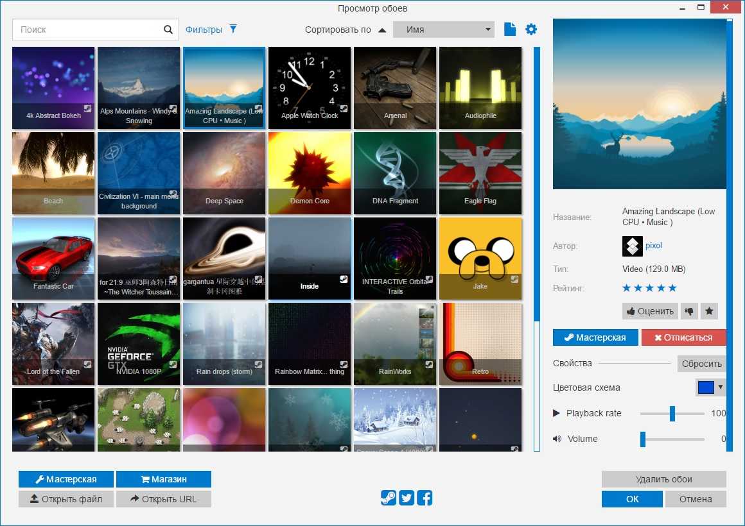Click the Открыть файл button
The width and height of the screenshot is (745, 526).
click(x=66, y=499)
